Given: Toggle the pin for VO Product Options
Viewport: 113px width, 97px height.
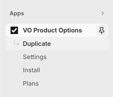Looking at the screenshot, I should click(102, 30).
